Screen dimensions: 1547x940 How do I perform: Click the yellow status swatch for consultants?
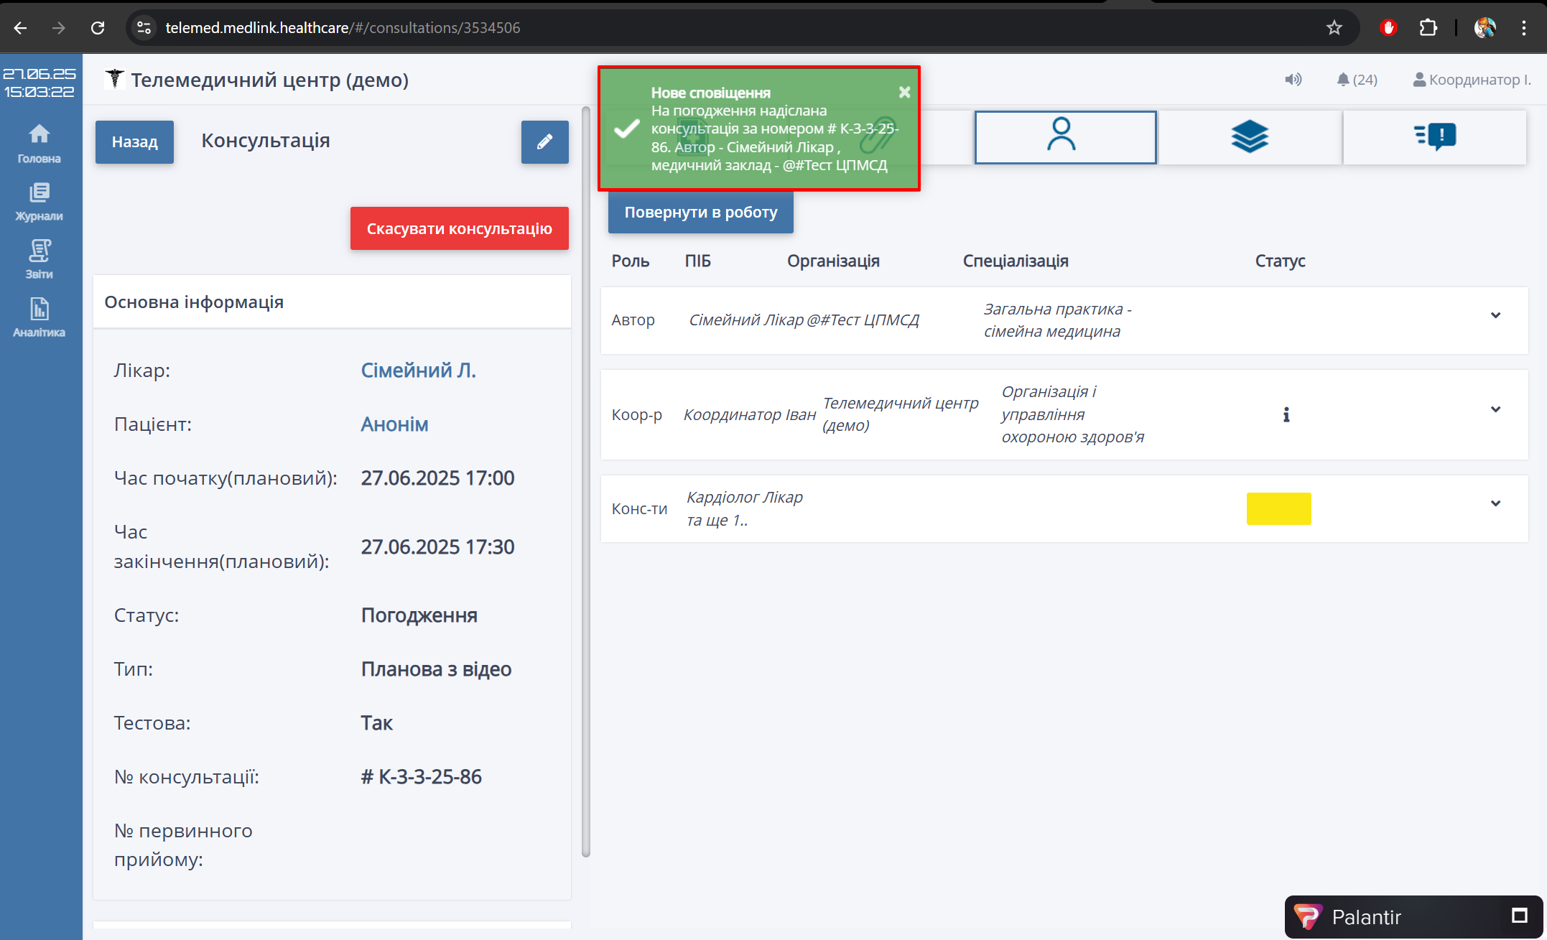pos(1278,508)
